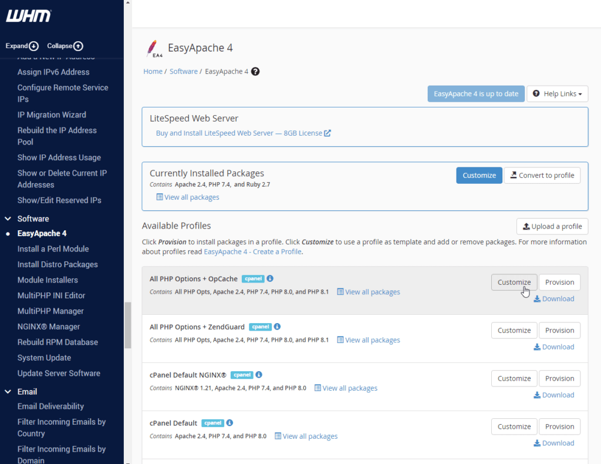The width and height of the screenshot is (601, 464).
Task: Click Convert to profile button
Action: (542, 176)
